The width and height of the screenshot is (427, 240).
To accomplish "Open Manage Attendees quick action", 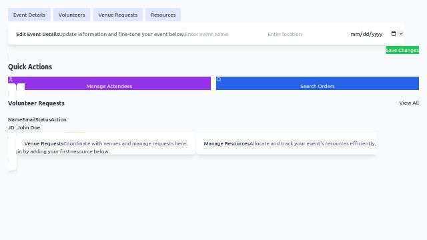I will coord(109,83).
